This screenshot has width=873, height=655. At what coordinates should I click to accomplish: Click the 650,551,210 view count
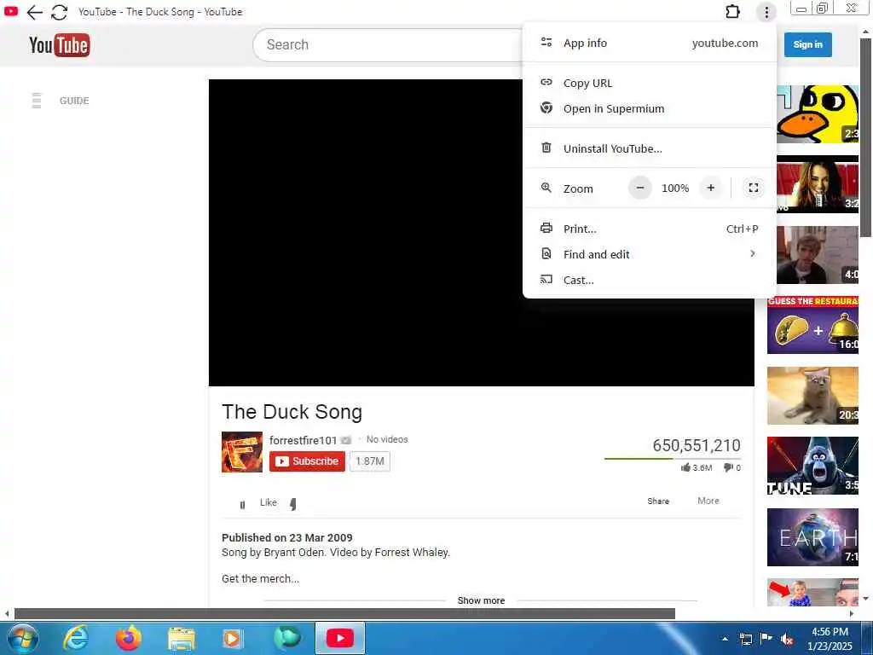[x=697, y=445]
